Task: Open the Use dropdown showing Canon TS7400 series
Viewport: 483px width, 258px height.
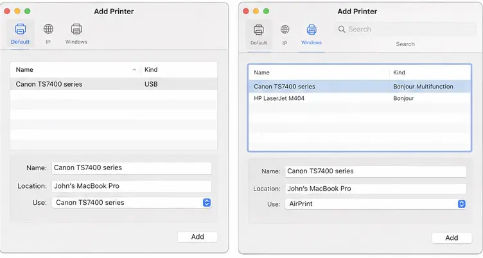Action: click(x=132, y=203)
